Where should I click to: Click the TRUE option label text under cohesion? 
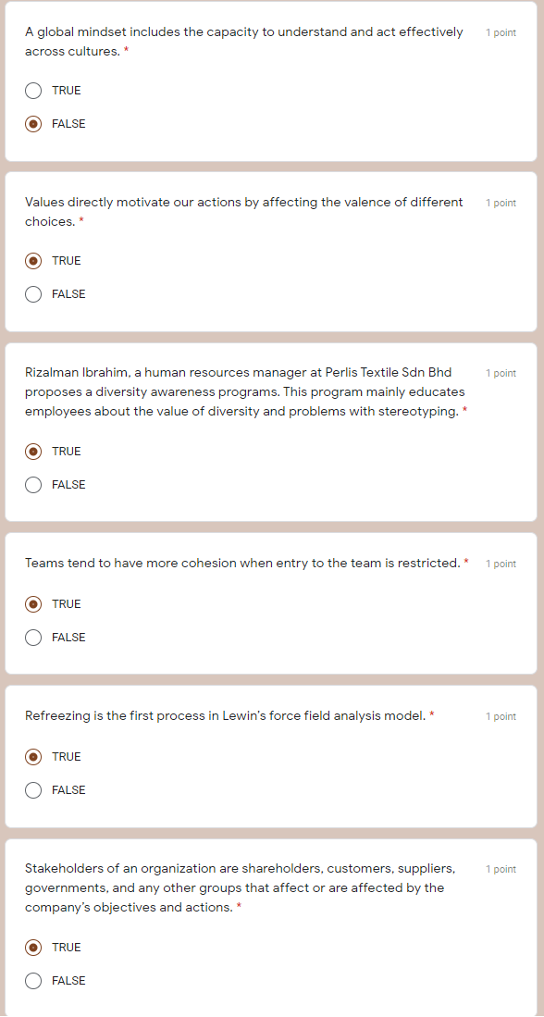(68, 603)
